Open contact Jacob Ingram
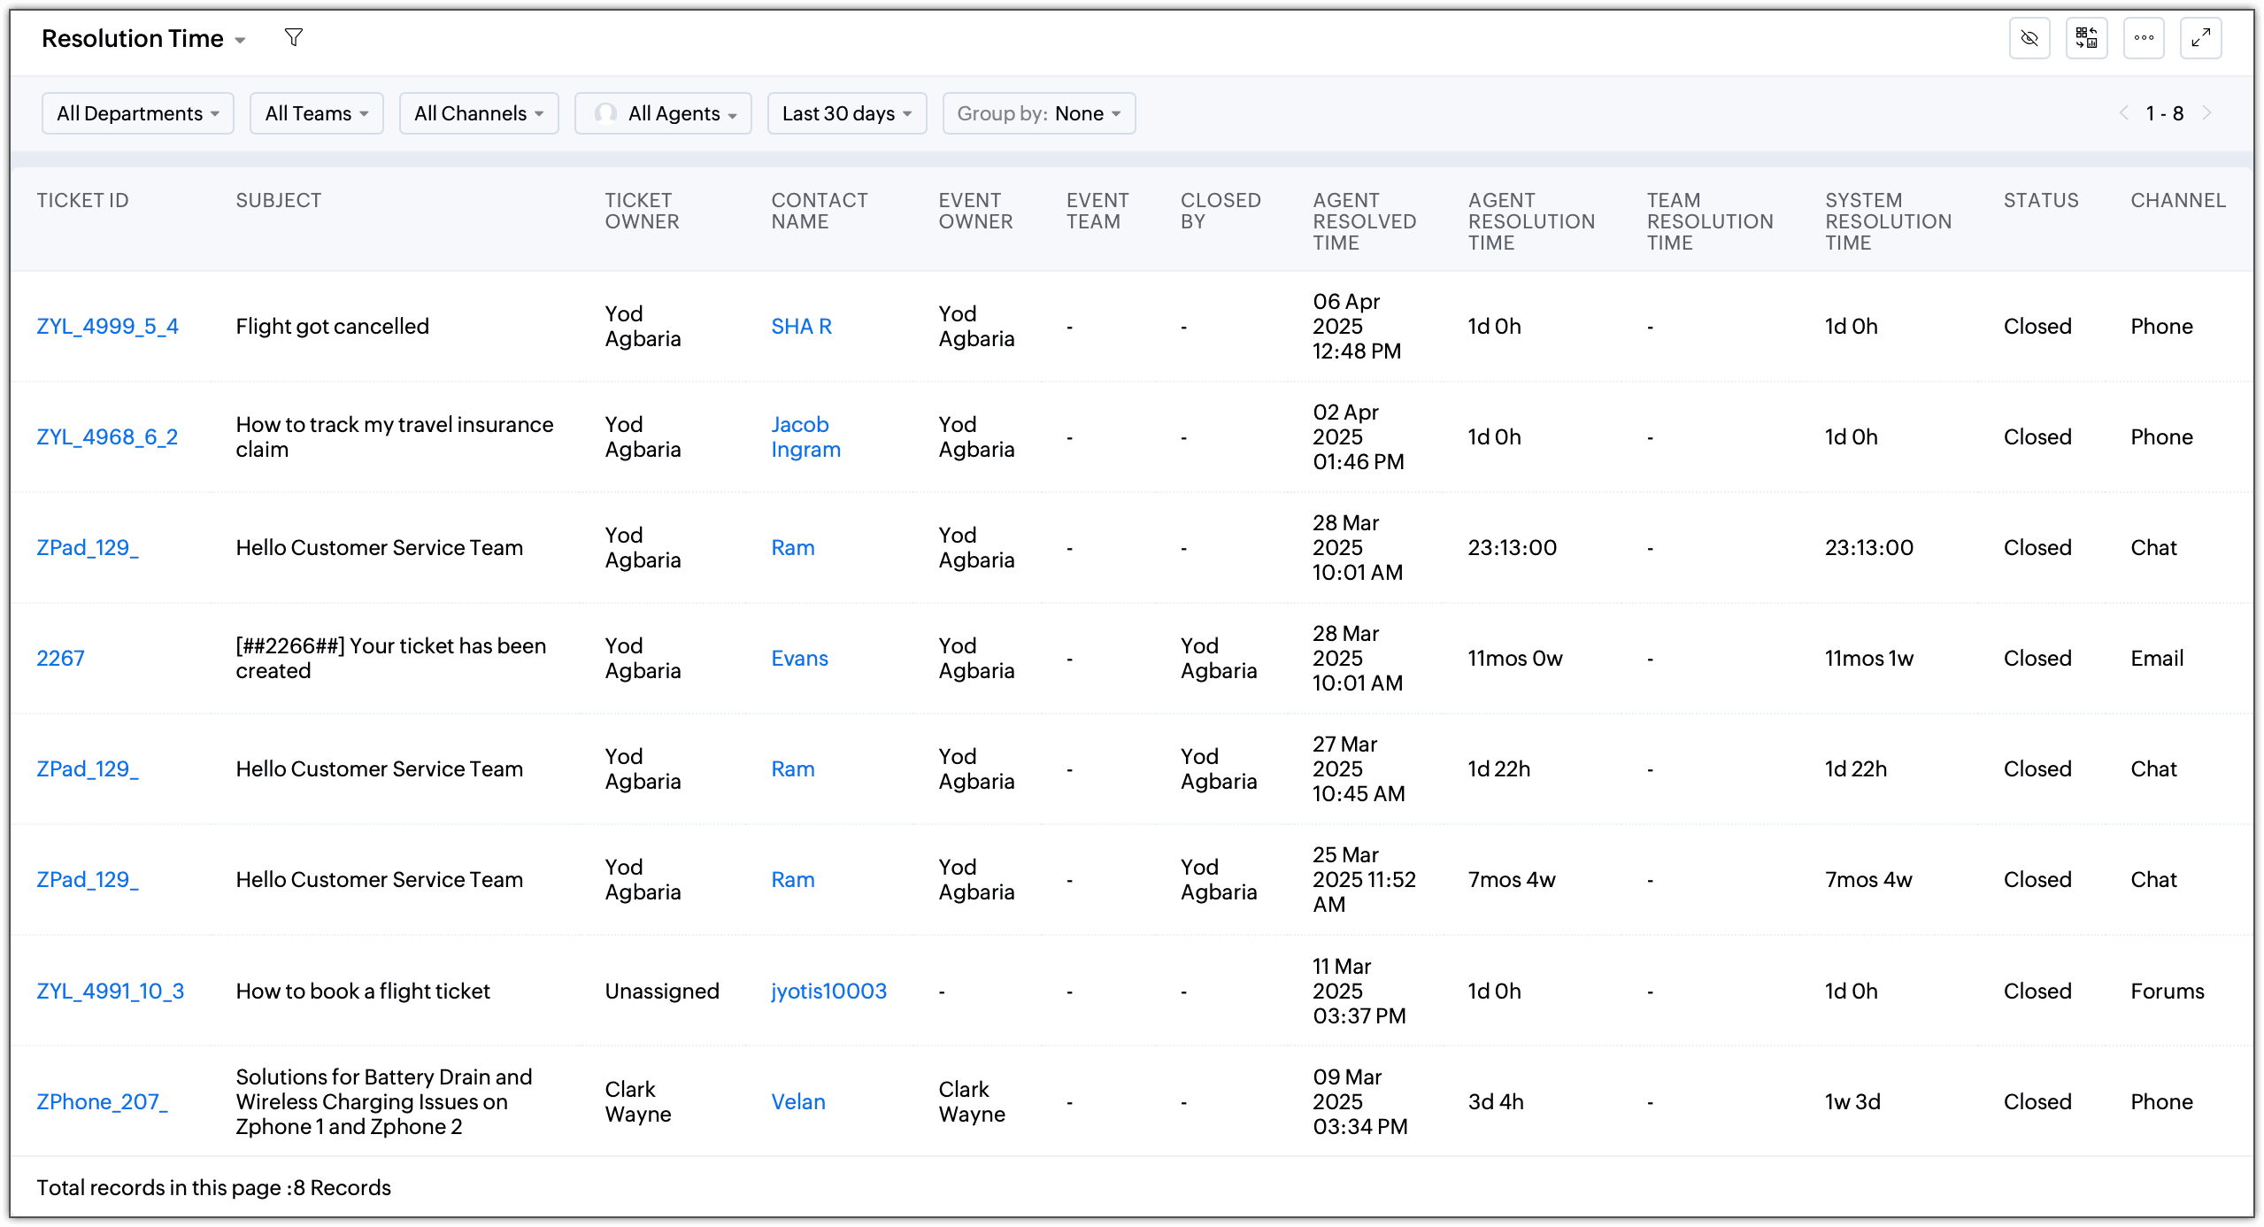This screenshot has height=1227, width=2264. pos(805,437)
